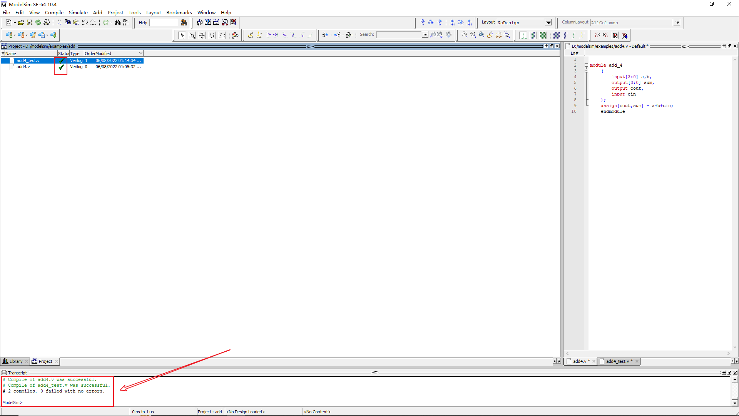
Task: Select add4_test.v in the project list
Action: pyautogui.click(x=28, y=60)
